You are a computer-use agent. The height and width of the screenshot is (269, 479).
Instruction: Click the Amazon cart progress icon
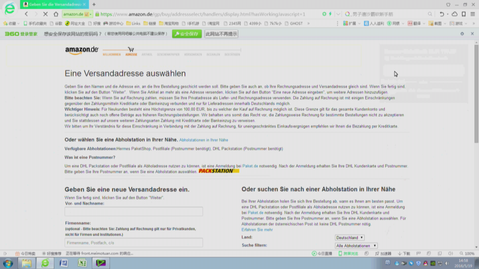coord(131,49)
